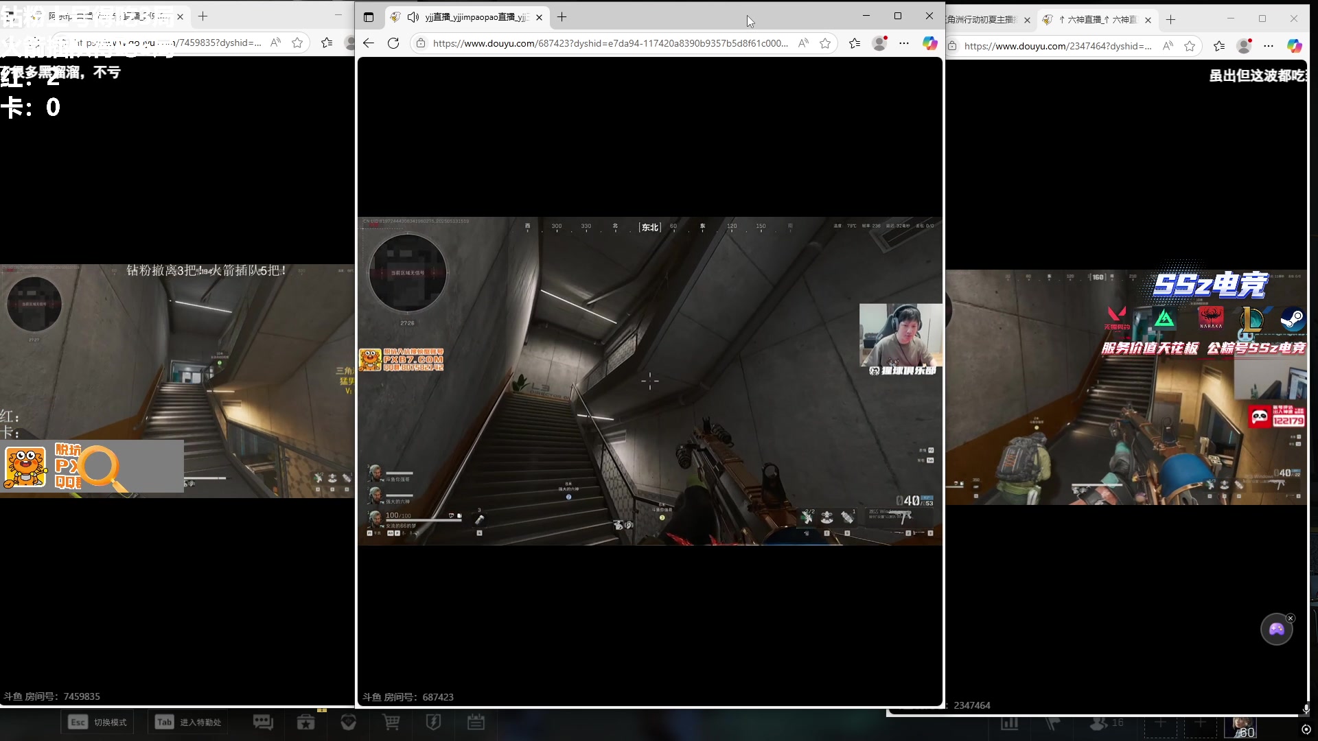This screenshot has width=1318, height=741.
Task: Open the shopping cart store icon
Action: 391,722
